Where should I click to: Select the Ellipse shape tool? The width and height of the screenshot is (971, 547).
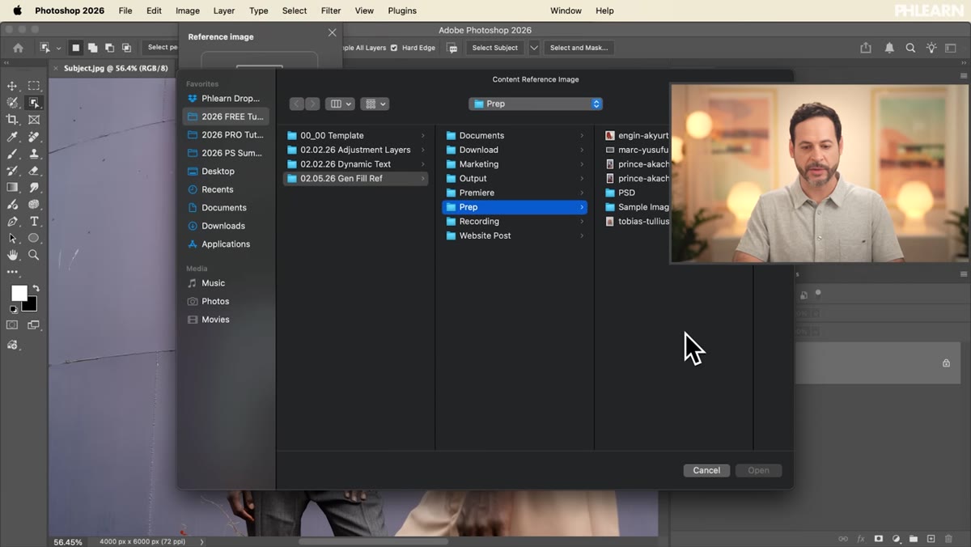pyautogui.click(x=34, y=239)
